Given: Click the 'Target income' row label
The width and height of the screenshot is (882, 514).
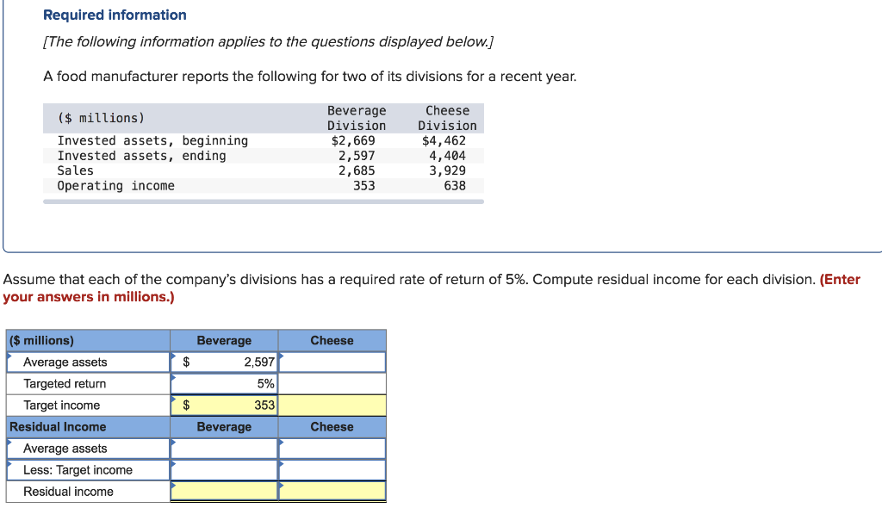Looking at the screenshot, I should point(62,405).
